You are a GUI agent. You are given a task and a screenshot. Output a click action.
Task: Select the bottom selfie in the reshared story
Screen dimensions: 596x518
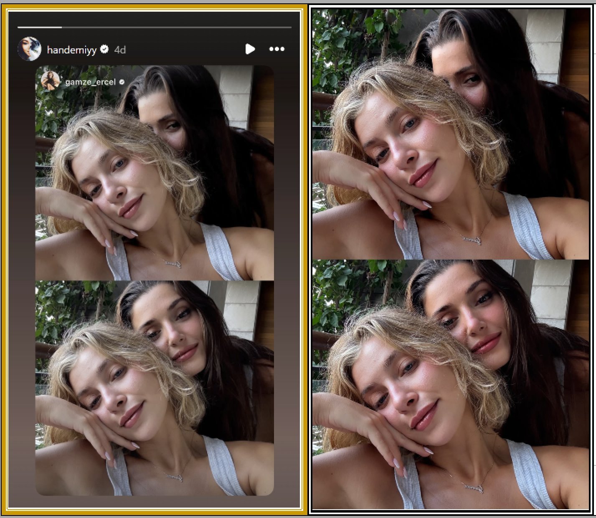pyautogui.click(x=155, y=388)
